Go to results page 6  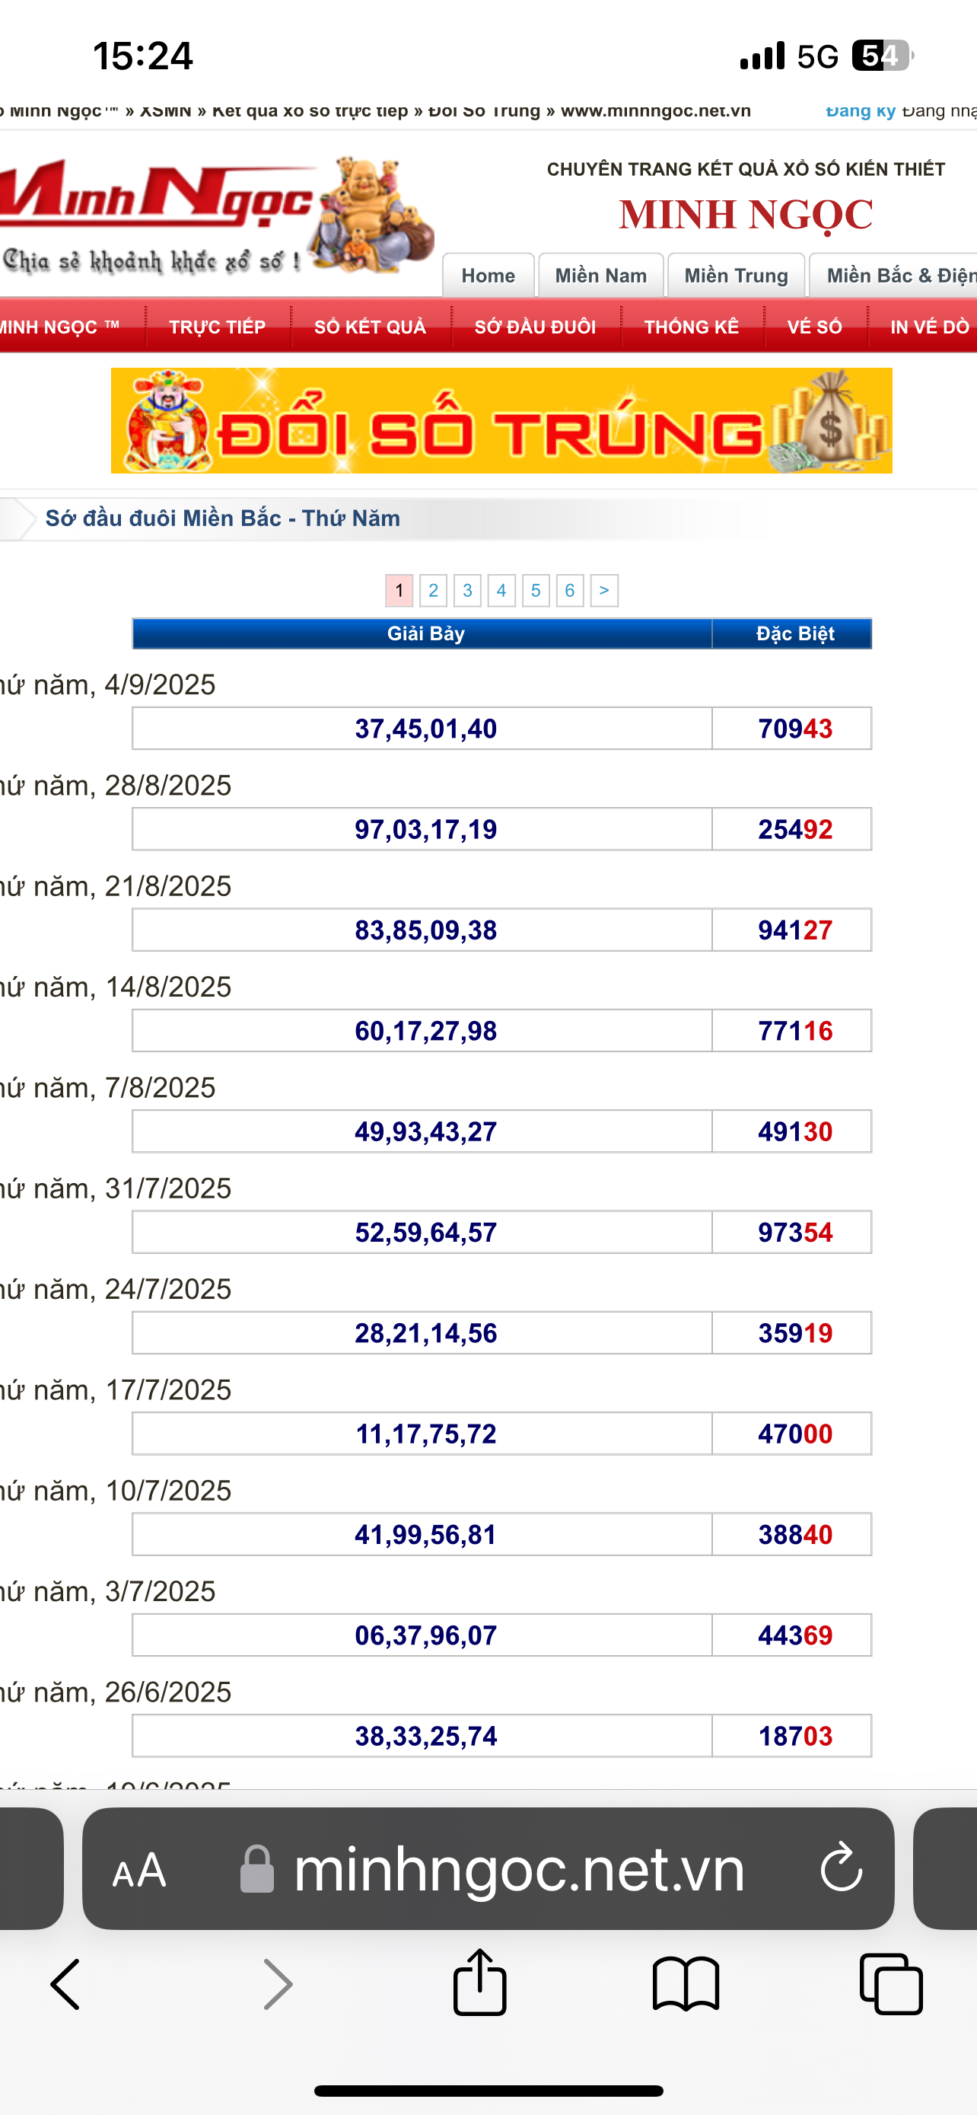tap(569, 590)
